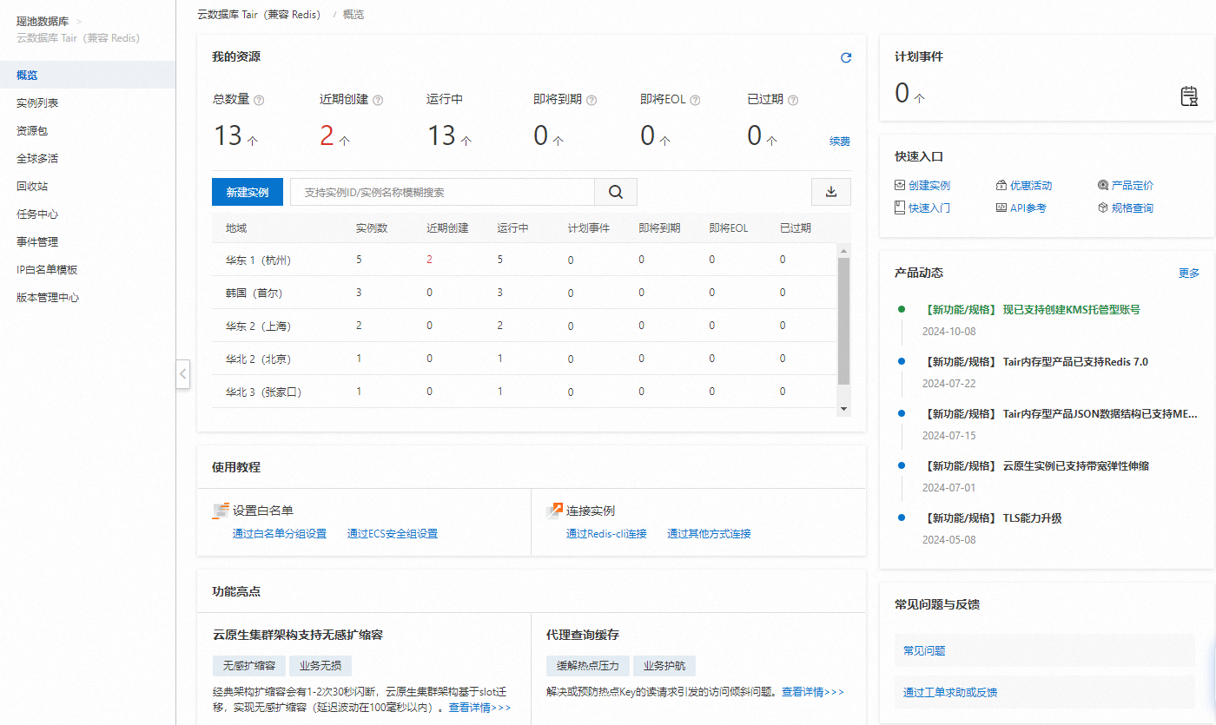Click the 连接实例 tutorial icon
This screenshot has height=725, width=1216.
554,511
